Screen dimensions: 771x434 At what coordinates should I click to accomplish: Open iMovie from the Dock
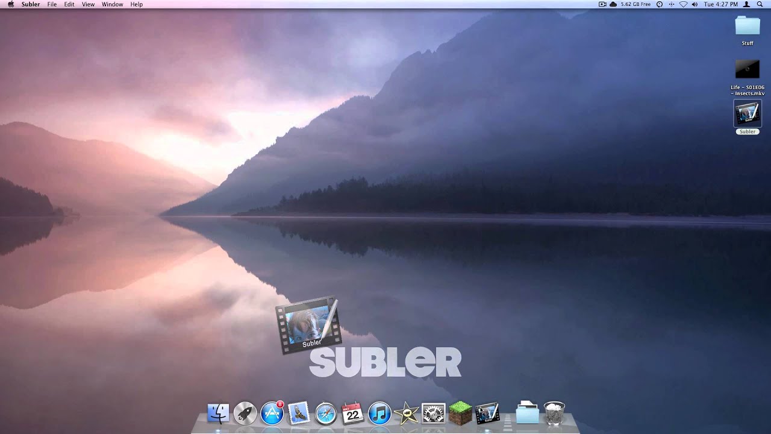point(407,414)
